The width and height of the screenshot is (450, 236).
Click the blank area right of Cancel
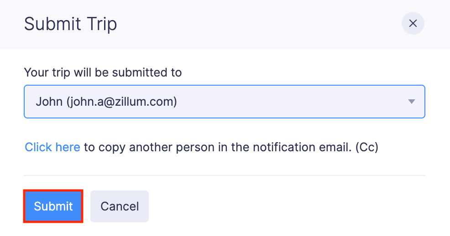(283, 206)
